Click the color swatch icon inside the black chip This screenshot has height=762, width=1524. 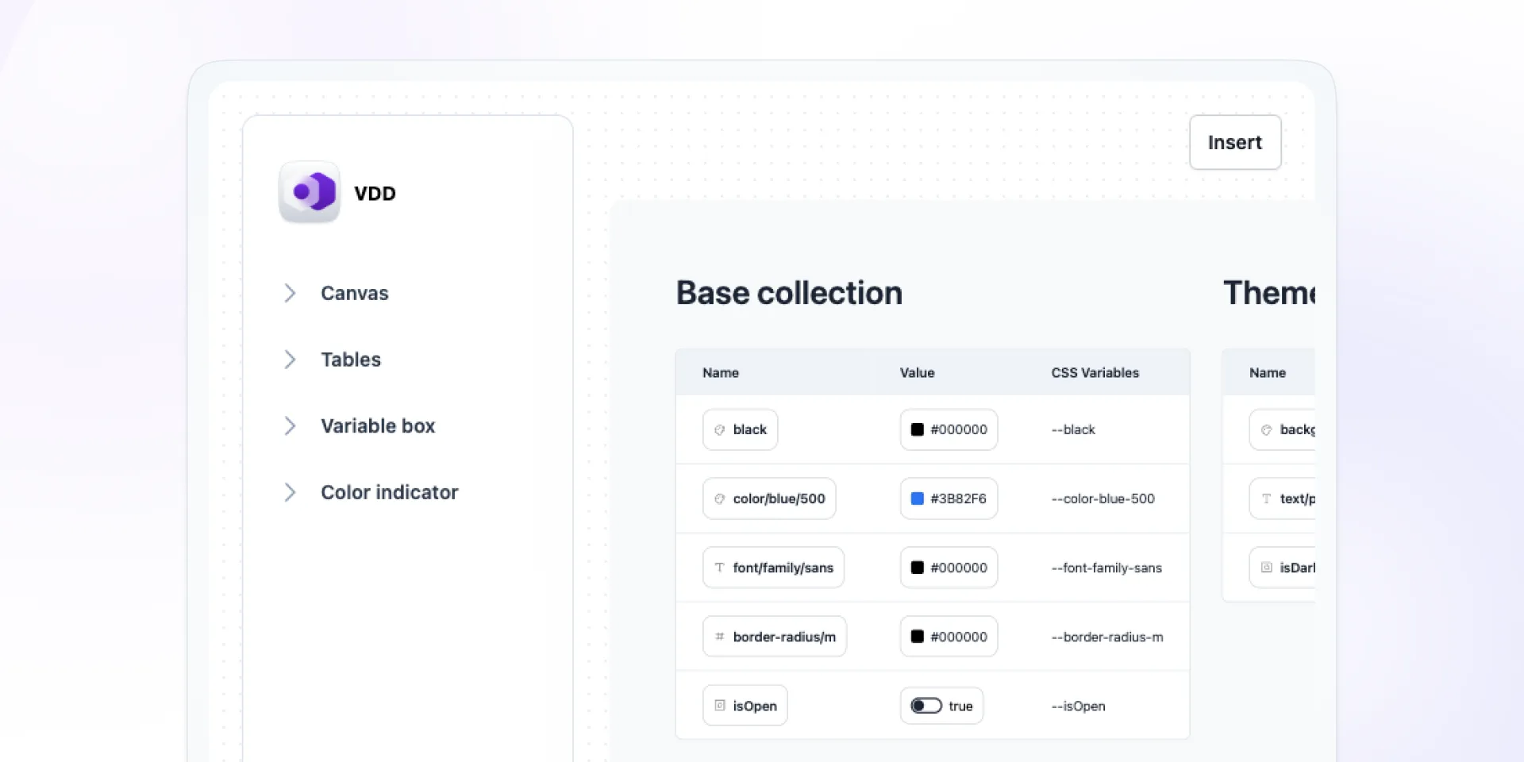(x=719, y=429)
